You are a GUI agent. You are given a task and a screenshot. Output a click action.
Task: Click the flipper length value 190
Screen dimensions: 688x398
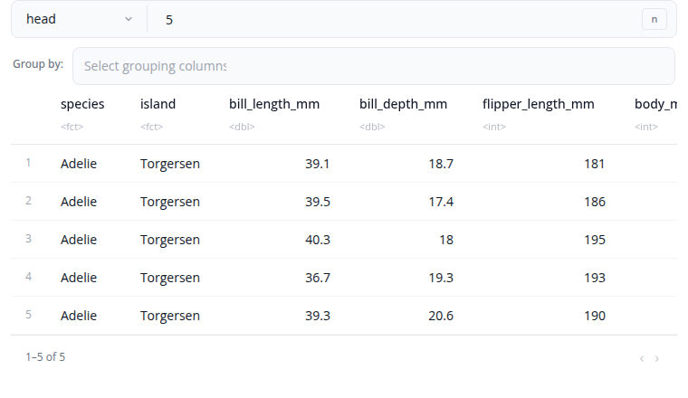tap(595, 316)
